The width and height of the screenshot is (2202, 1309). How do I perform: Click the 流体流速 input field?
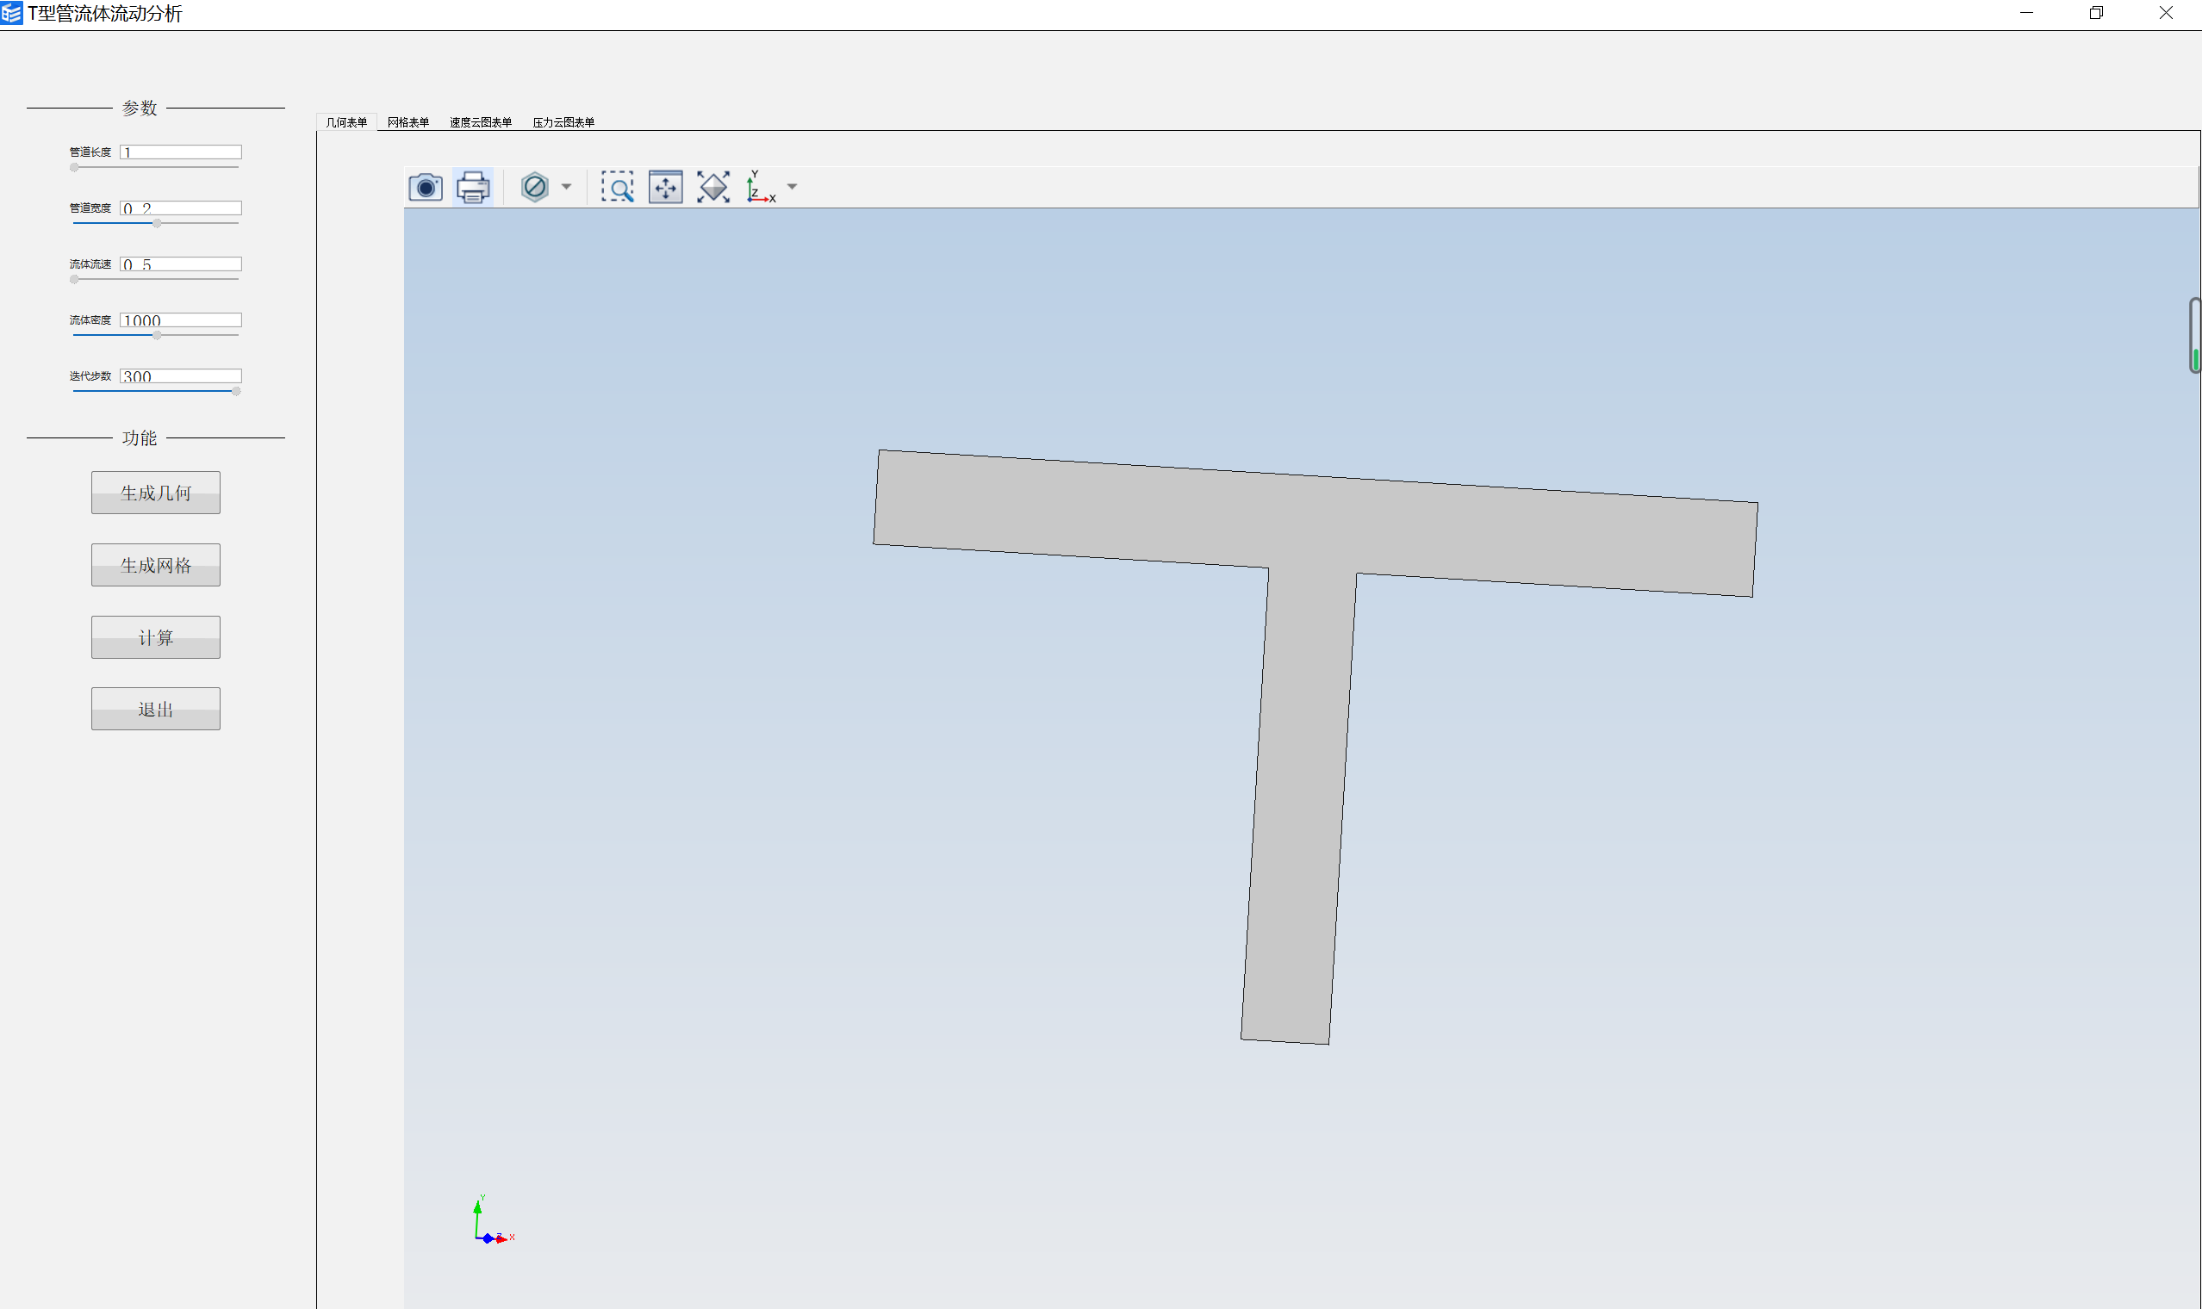pyautogui.click(x=181, y=264)
